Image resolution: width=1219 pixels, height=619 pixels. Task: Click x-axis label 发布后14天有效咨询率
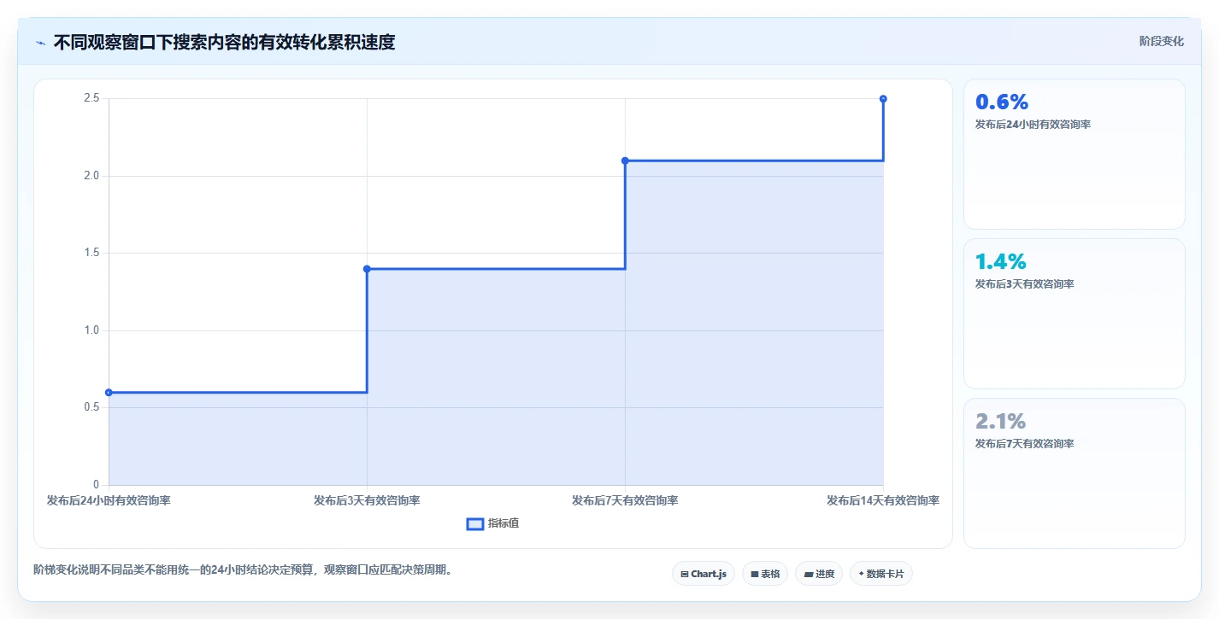click(883, 500)
